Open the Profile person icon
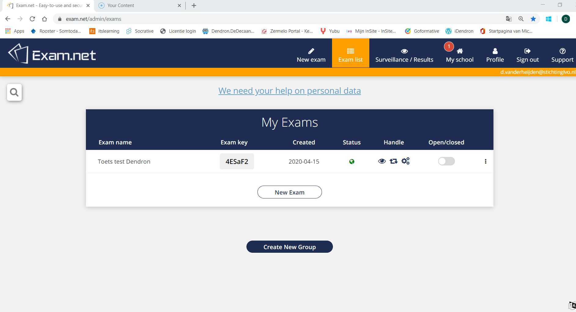This screenshot has height=312, width=576. coord(495,51)
